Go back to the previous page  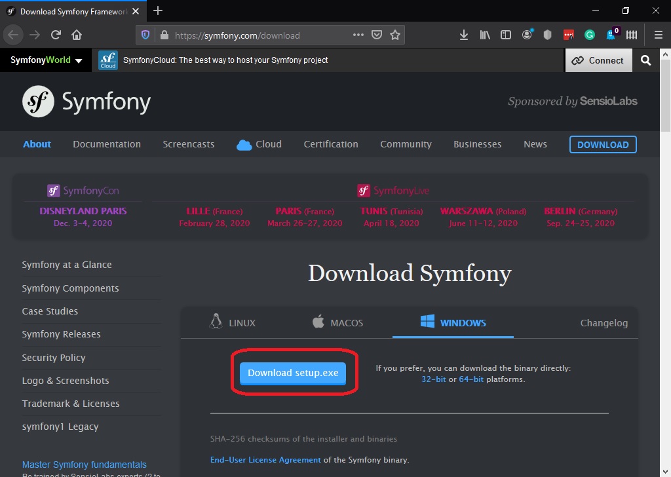13,35
